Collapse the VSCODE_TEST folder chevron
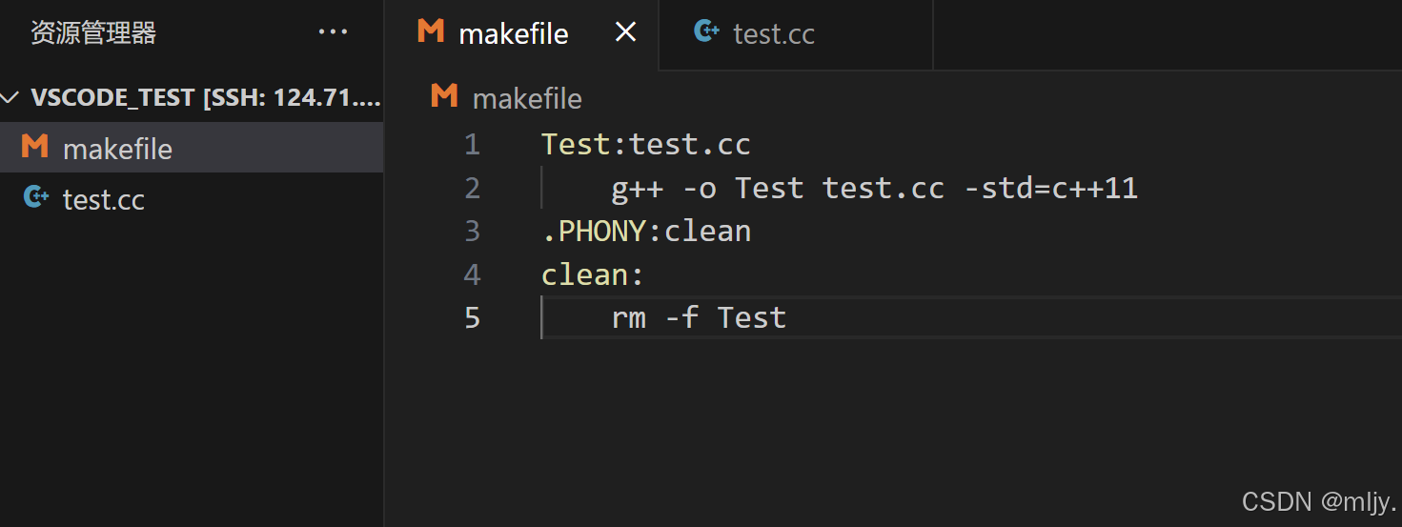This screenshot has width=1402, height=527. [11, 97]
